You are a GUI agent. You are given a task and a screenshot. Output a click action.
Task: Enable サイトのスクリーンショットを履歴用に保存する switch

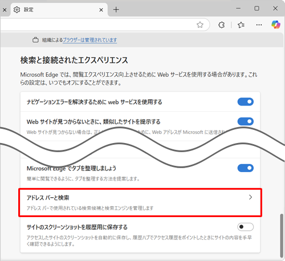coord(246,227)
